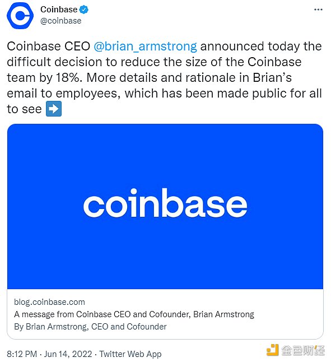331x362 pixels.
Task: Click the Coinbase display name
Action: (59, 10)
